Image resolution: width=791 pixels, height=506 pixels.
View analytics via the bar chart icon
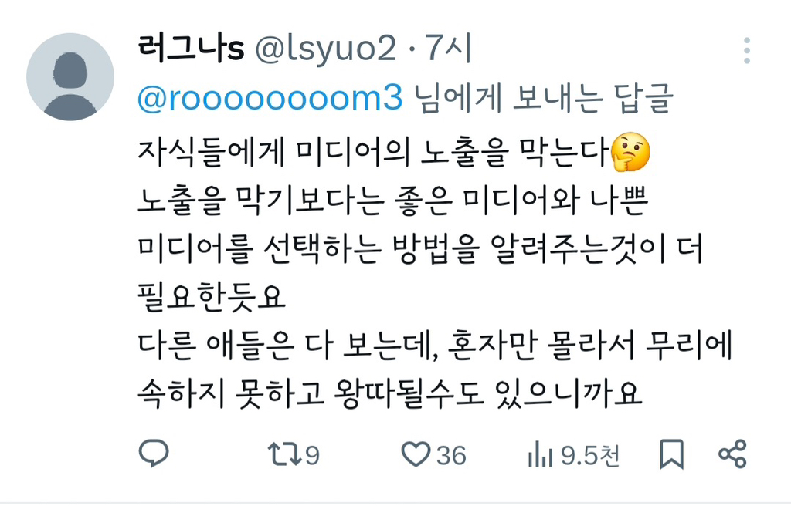click(x=540, y=454)
